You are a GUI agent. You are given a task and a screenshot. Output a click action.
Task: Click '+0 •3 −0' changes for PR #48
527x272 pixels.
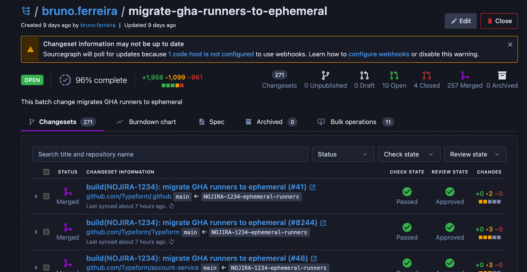(x=489, y=265)
